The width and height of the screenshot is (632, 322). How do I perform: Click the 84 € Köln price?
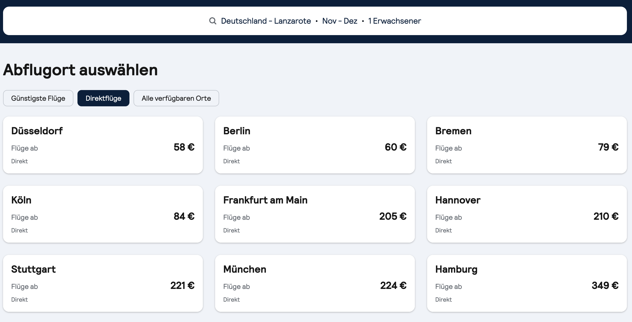click(184, 216)
